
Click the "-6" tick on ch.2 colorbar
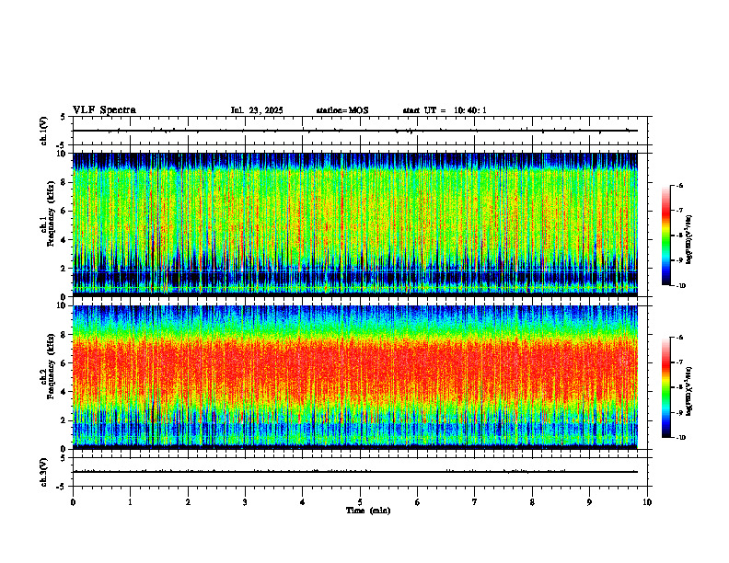[x=679, y=338]
